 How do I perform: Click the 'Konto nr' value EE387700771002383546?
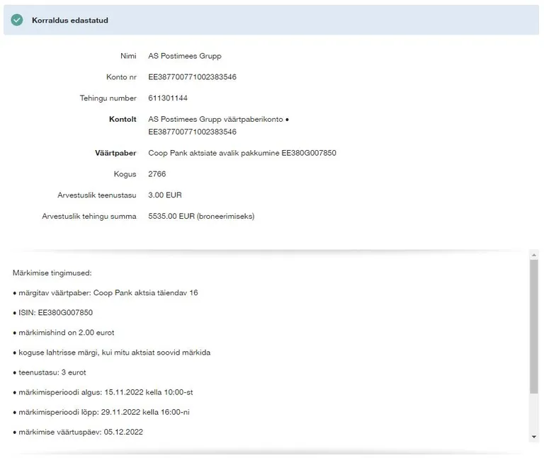(x=192, y=77)
